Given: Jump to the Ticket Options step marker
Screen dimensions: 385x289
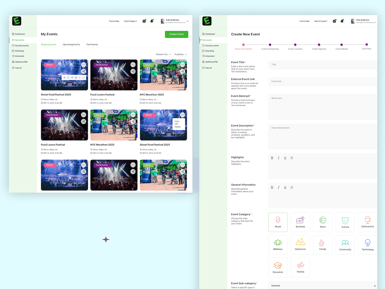Looking at the screenshot, I should click(x=319, y=45).
